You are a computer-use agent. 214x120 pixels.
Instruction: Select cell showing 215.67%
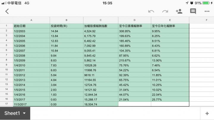135,60
